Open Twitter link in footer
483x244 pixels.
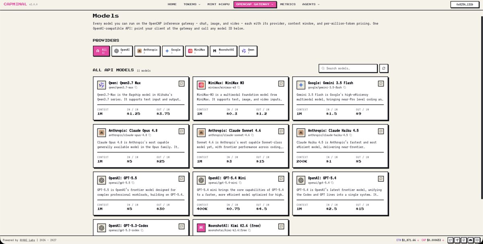[451, 240]
